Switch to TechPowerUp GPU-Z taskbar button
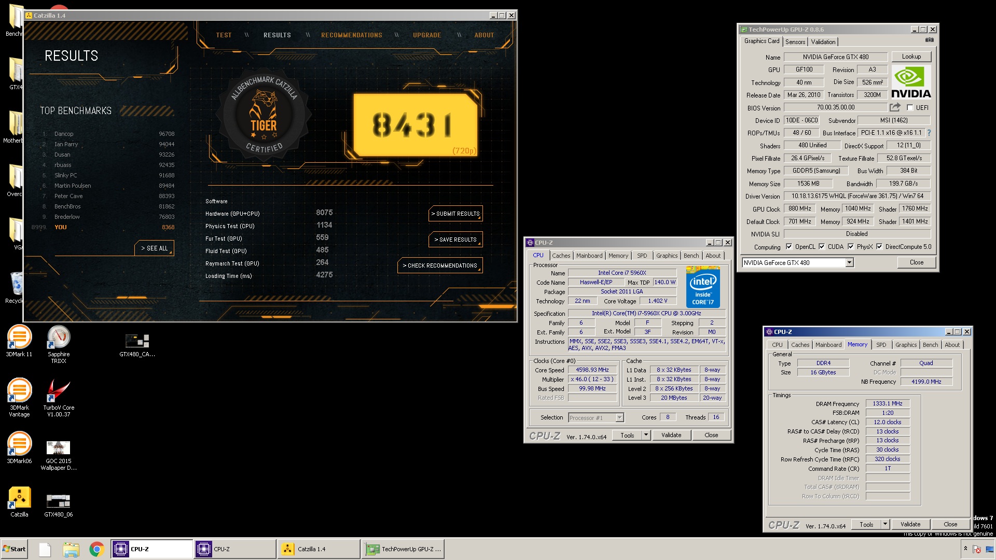This screenshot has width=996, height=560. tap(403, 549)
